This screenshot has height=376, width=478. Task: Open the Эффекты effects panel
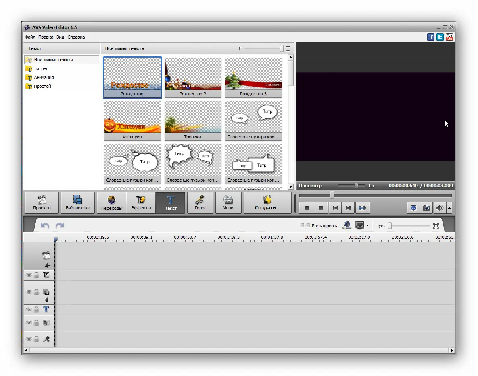141,202
